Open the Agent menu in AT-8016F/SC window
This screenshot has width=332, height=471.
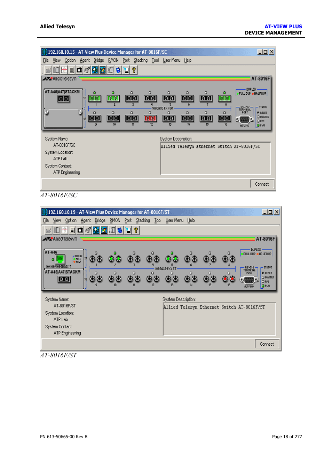click(85, 60)
